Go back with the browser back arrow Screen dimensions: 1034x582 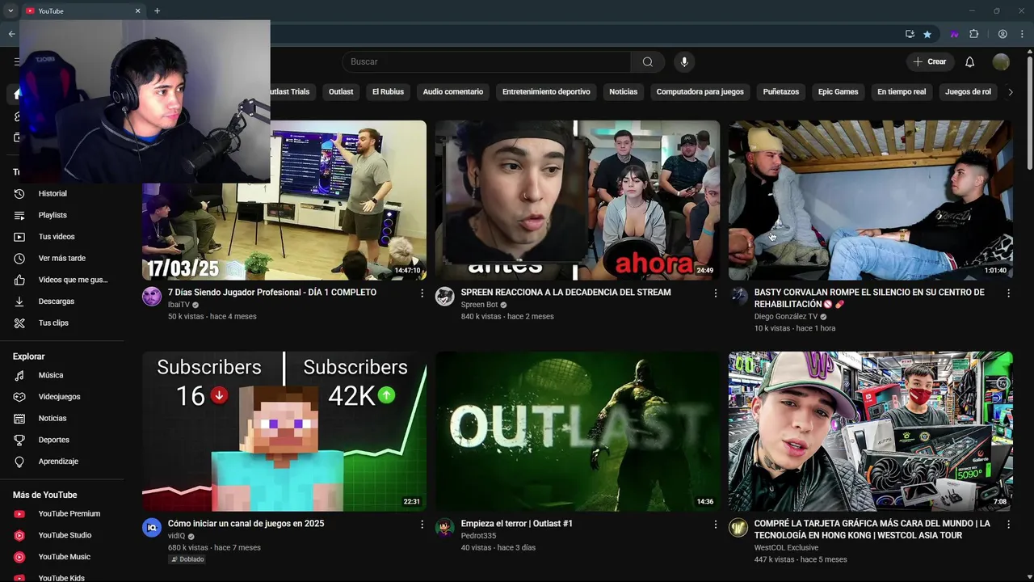[11, 34]
